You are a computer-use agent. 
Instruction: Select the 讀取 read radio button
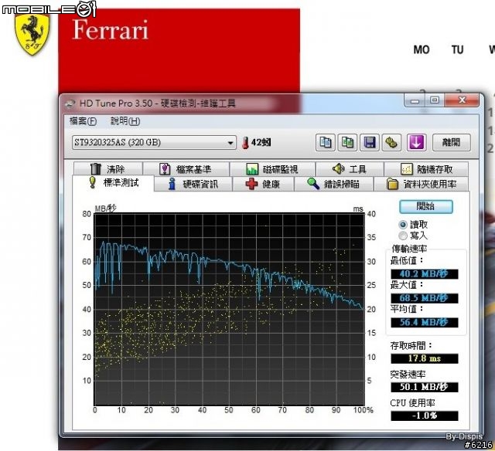point(403,225)
